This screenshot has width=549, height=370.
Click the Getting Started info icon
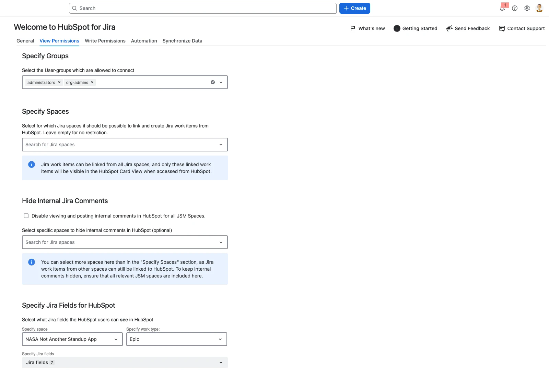pos(397,28)
